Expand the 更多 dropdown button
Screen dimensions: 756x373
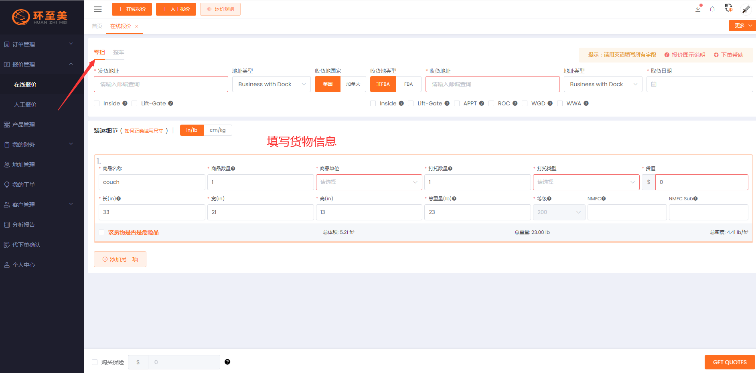(742, 26)
